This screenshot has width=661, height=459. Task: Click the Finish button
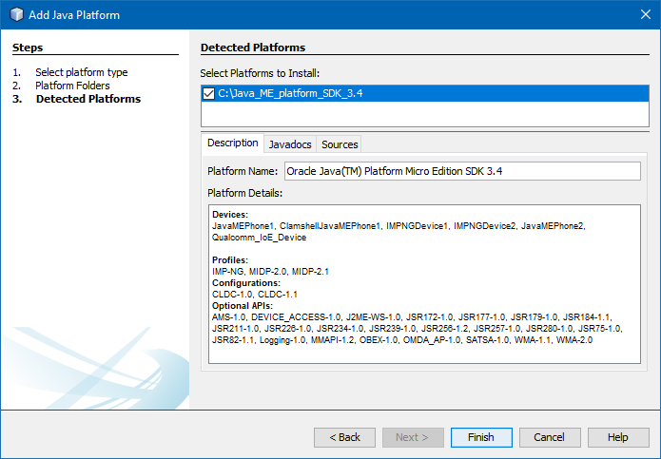click(481, 437)
